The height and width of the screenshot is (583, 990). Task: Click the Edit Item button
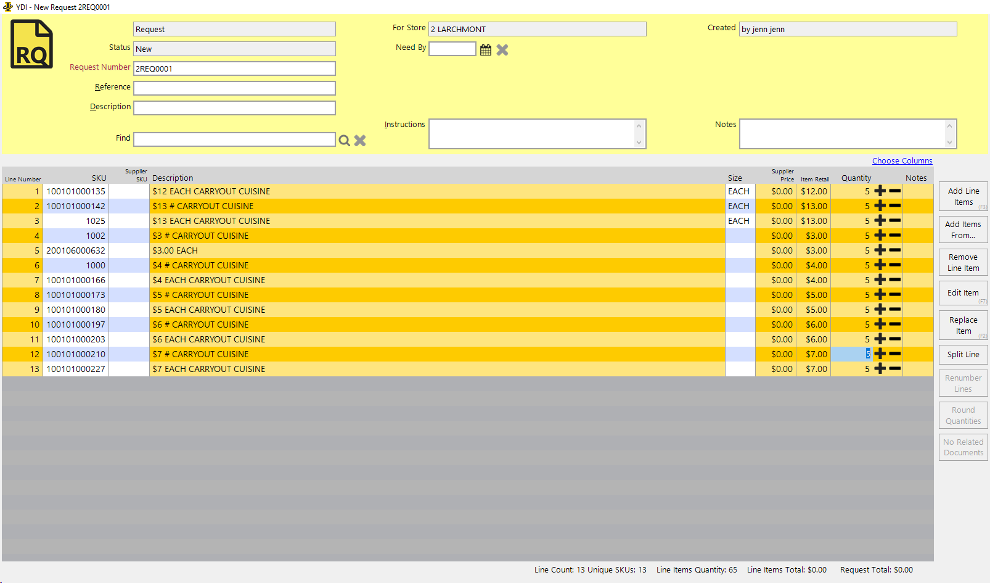tap(963, 293)
